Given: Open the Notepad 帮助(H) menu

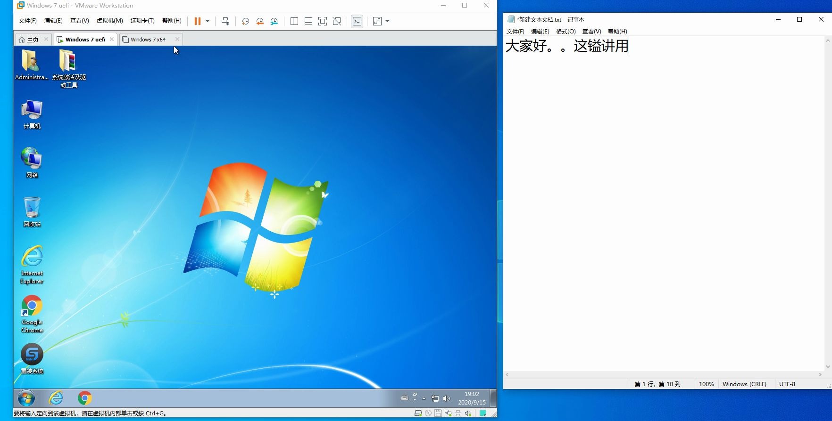Looking at the screenshot, I should click(617, 32).
